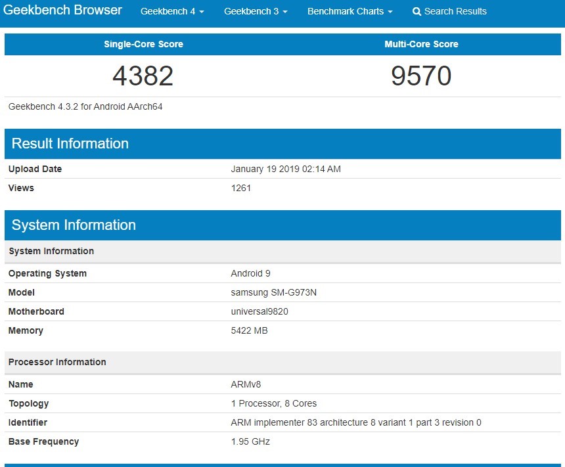
Task: Click the Geekbench 4.3.2 for Android AArch64 text
Action: pos(85,106)
